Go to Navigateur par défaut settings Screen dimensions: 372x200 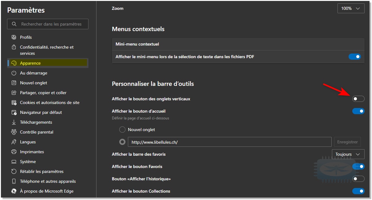48,112
